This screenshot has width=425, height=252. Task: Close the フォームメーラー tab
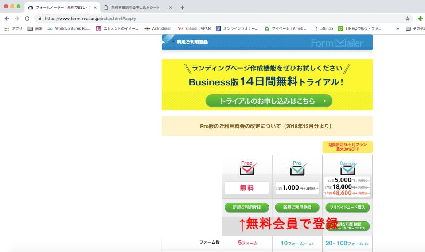click(x=95, y=8)
